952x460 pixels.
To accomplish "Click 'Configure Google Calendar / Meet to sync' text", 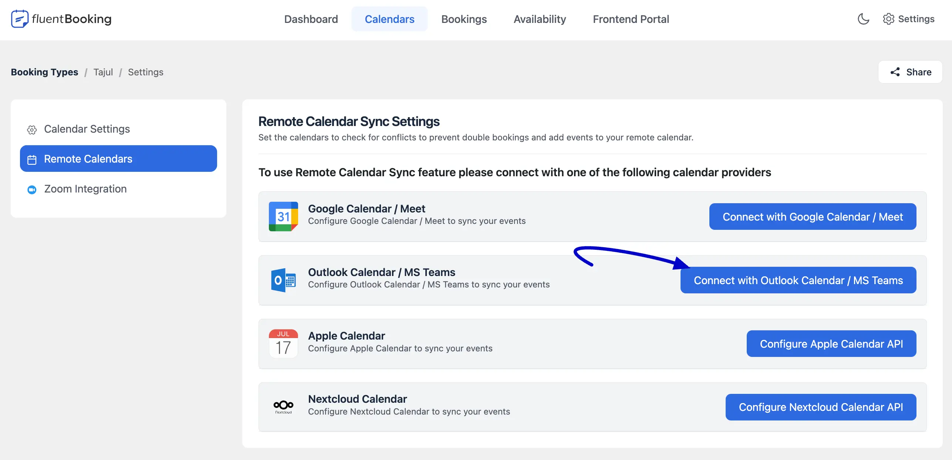I will pyautogui.click(x=417, y=221).
